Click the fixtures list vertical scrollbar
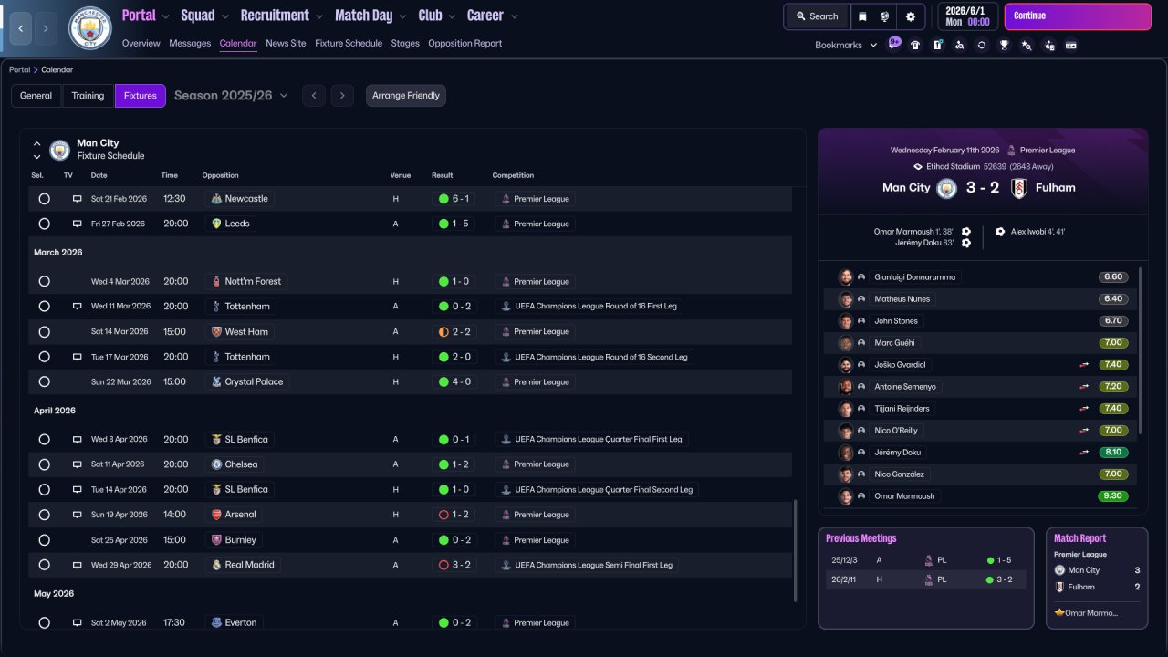 [x=797, y=550]
